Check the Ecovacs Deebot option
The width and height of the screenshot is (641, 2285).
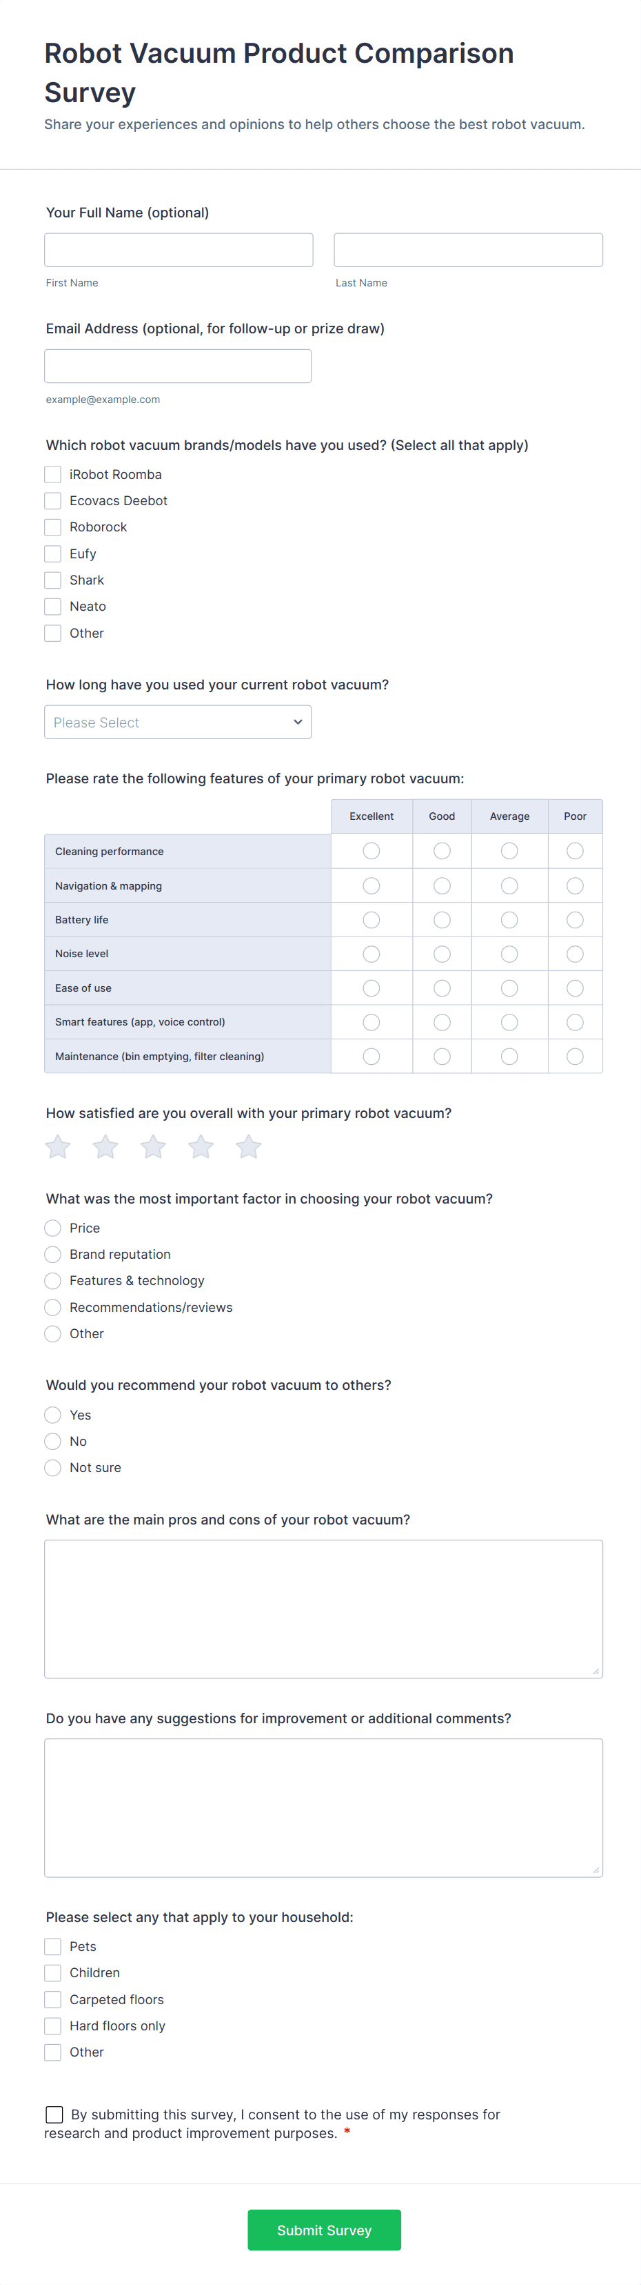(x=52, y=500)
